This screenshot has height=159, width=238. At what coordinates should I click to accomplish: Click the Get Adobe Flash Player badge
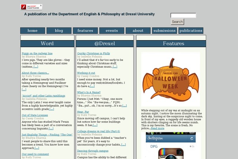click(31, 7)
